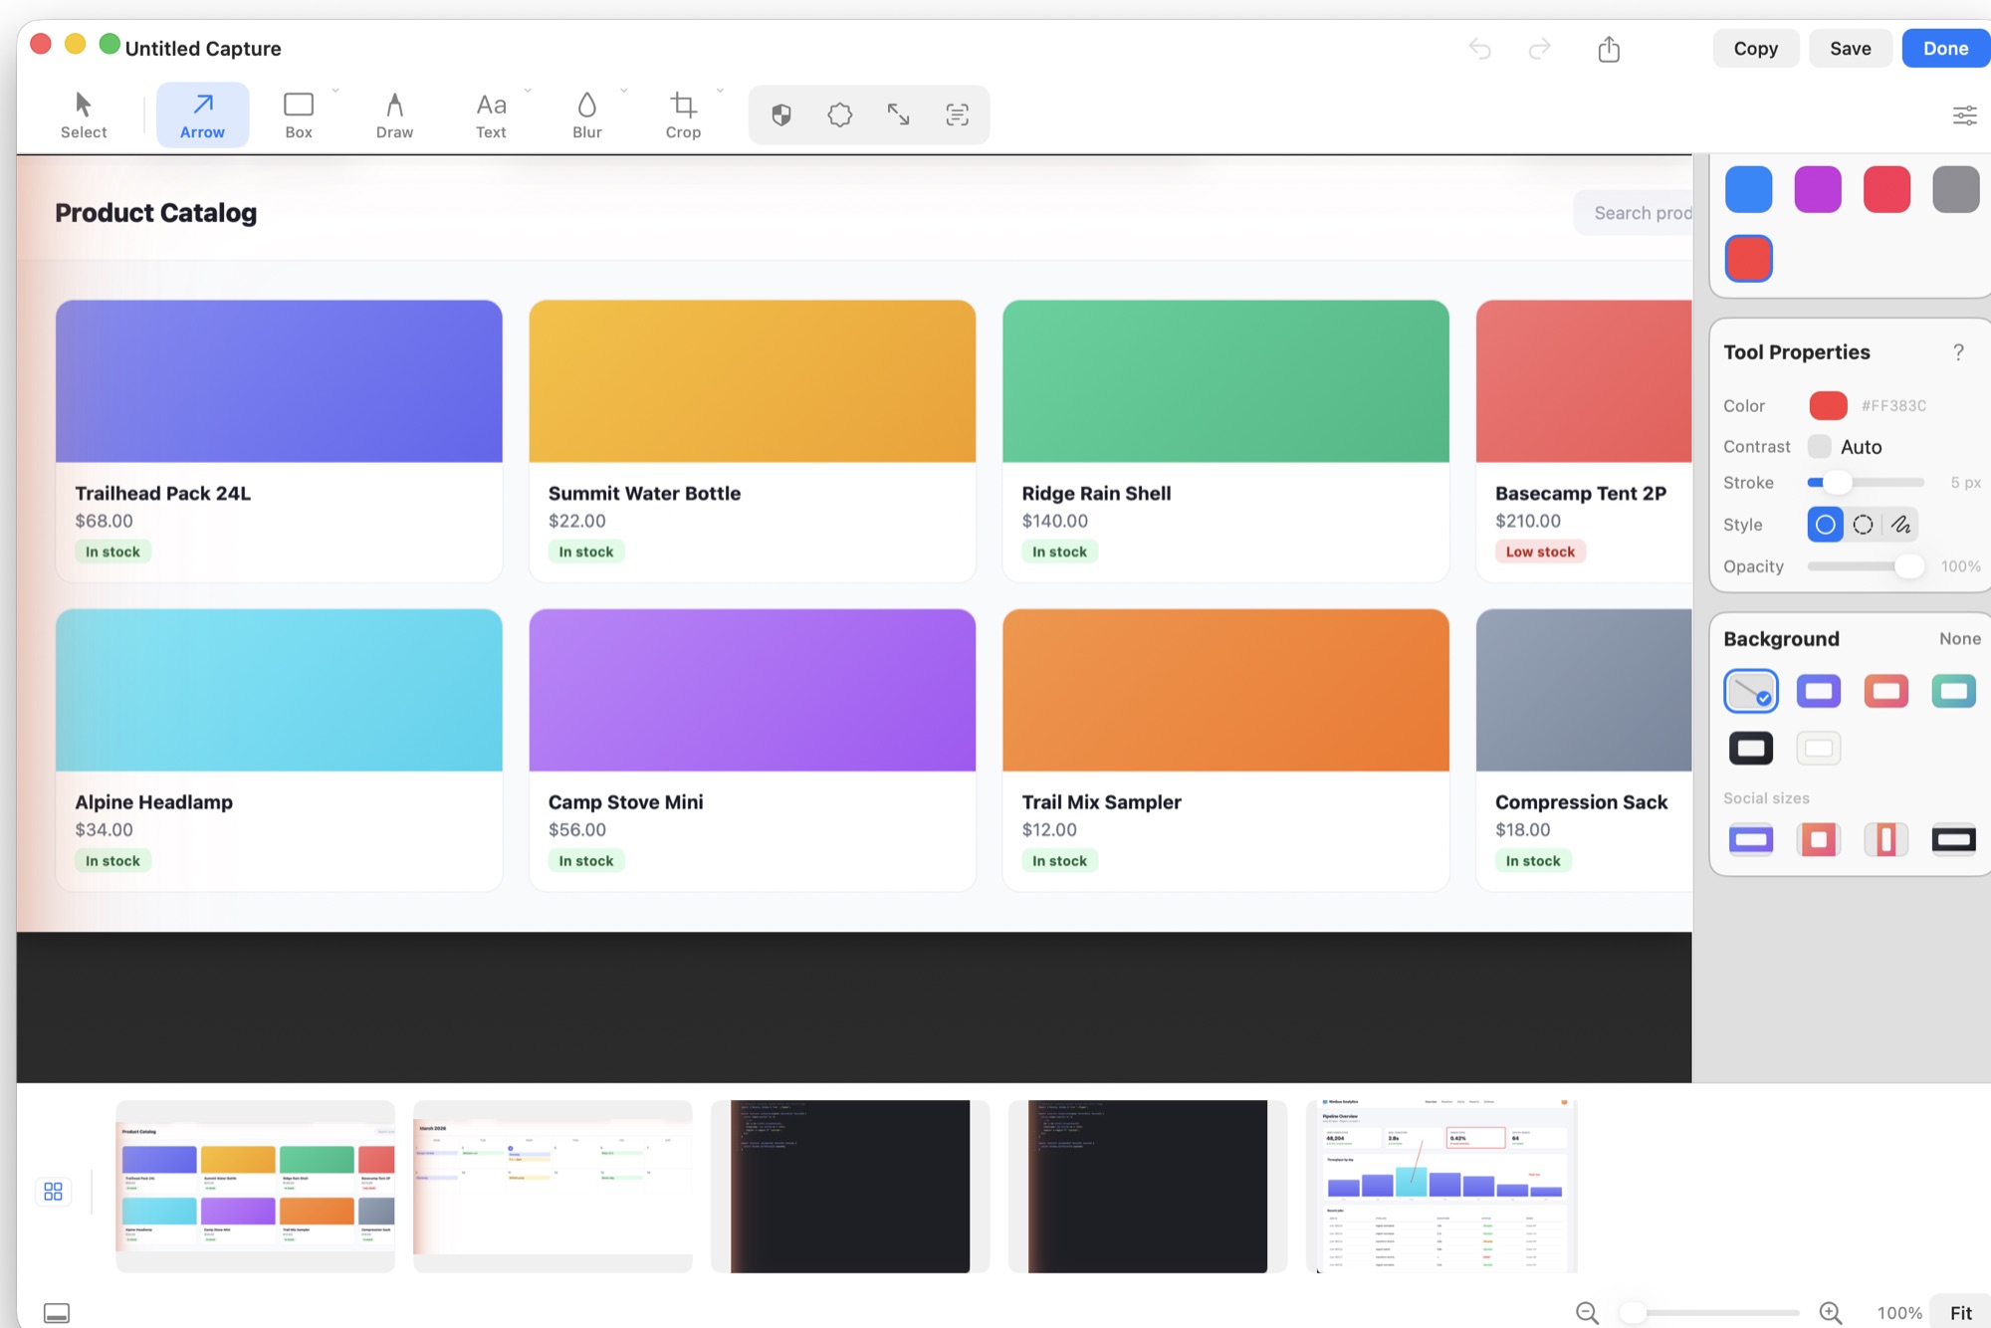The image size is (1991, 1328).
Task: Select the dashed circle stroke style
Action: pyautogui.click(x=1864, y=525)
